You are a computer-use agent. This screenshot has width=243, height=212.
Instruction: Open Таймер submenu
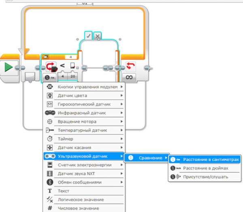[x=84, y=139]
